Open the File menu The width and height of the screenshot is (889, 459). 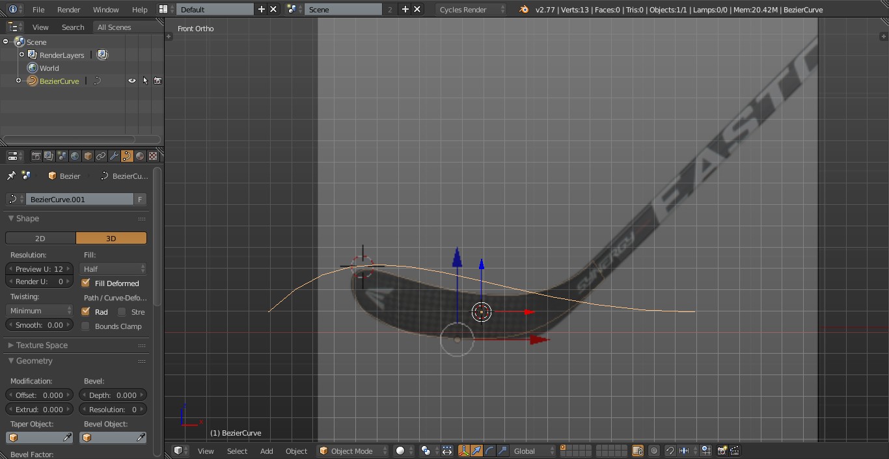(38, 10)
